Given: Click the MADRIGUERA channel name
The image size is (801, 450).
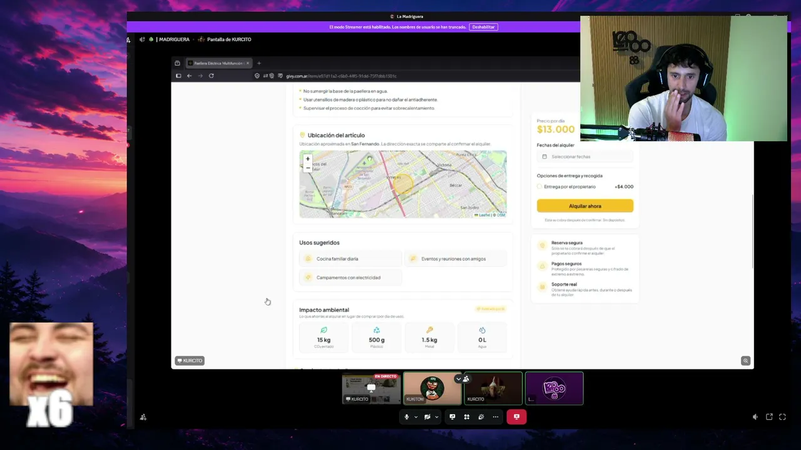Looking at the screenshot, I should (x=174, y=39).
